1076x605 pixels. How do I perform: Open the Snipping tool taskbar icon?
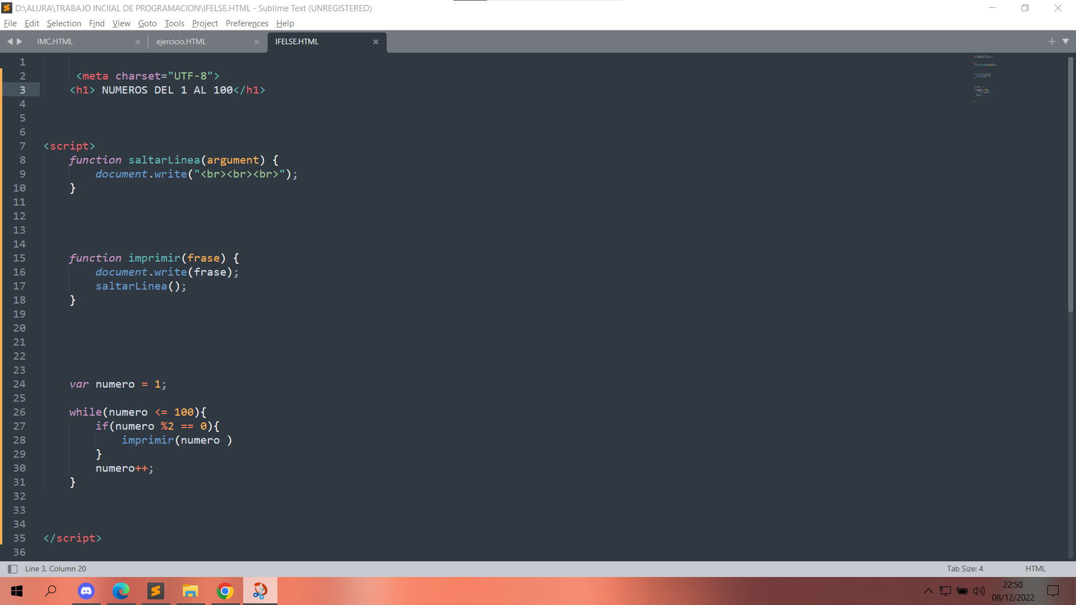tap(260, 591)
